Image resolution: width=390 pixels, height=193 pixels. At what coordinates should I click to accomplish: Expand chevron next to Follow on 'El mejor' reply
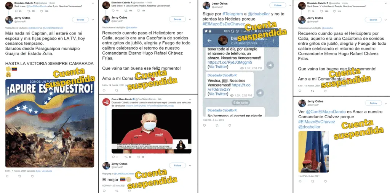190,165
